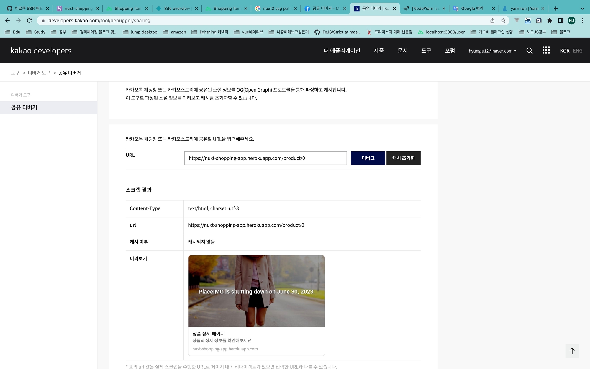
Task: Open the FxJS/Strict GitHub bookmark
Action: [338, 32]
